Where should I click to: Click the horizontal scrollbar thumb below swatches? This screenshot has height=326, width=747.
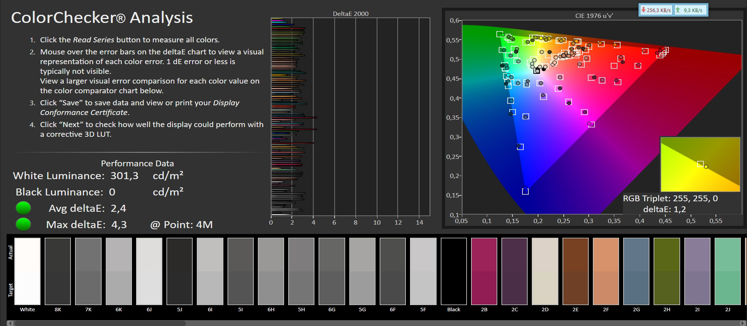pyautogui.click(x=100, y=323)
